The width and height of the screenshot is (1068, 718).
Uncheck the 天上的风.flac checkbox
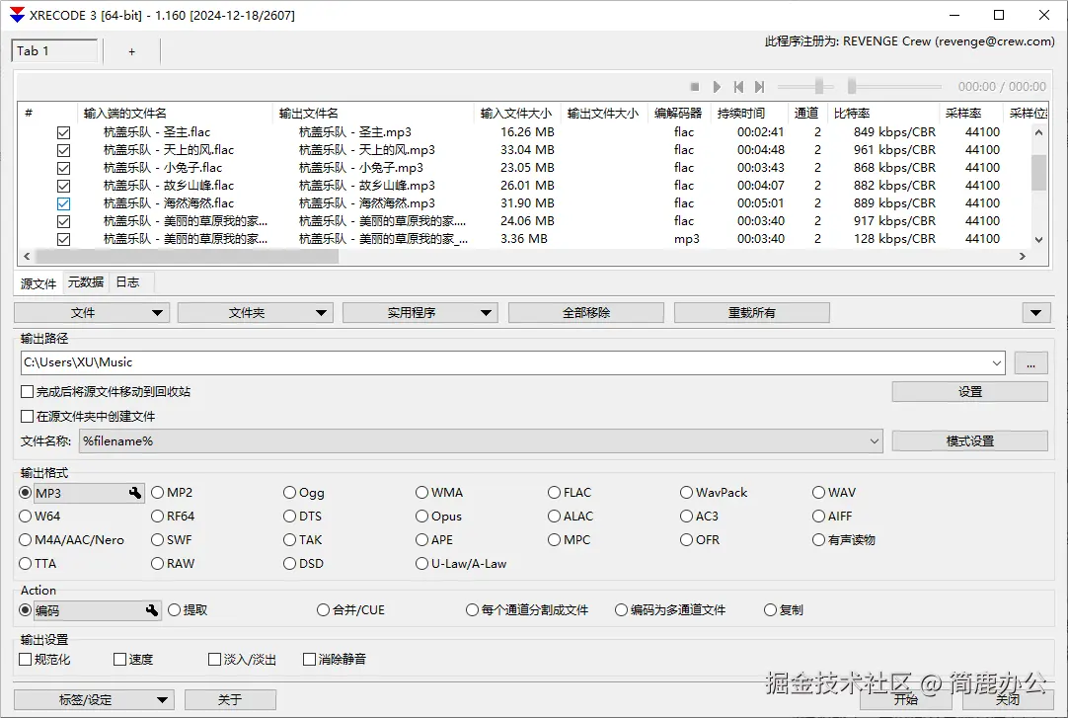point(63,150)
